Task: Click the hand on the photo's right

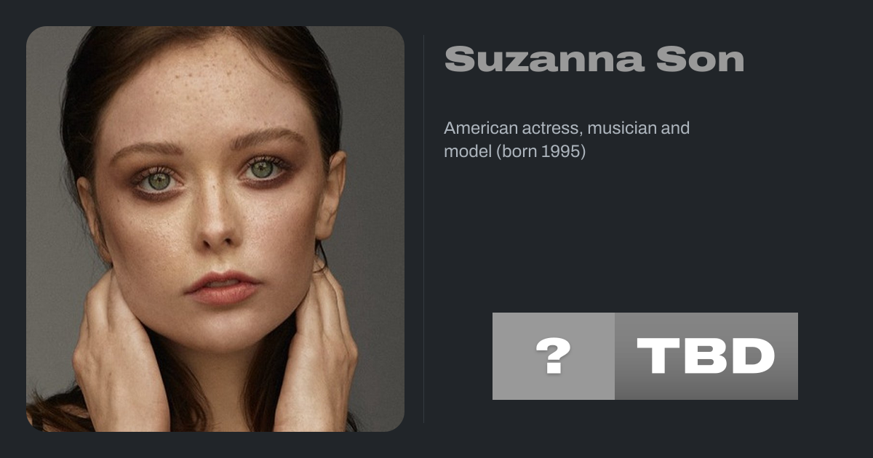Action: (x=316, y=349)
